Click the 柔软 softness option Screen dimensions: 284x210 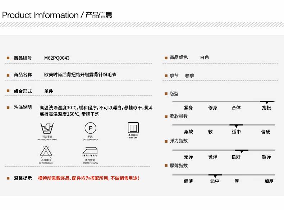pos(188,132)
